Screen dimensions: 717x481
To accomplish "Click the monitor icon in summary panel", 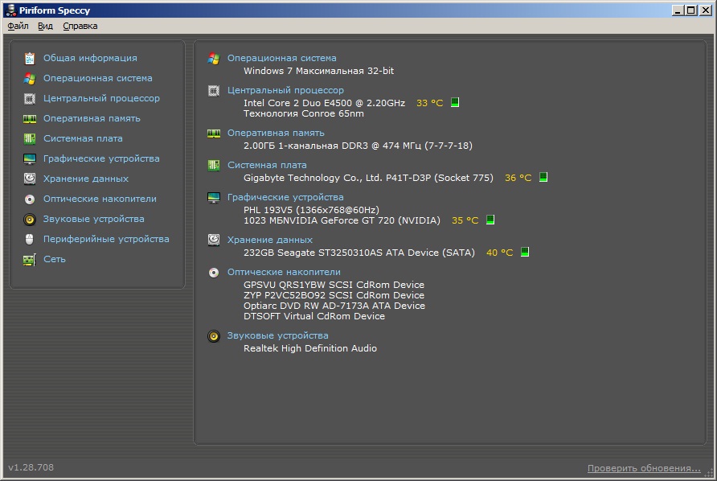I will click(x=214, y=197).
